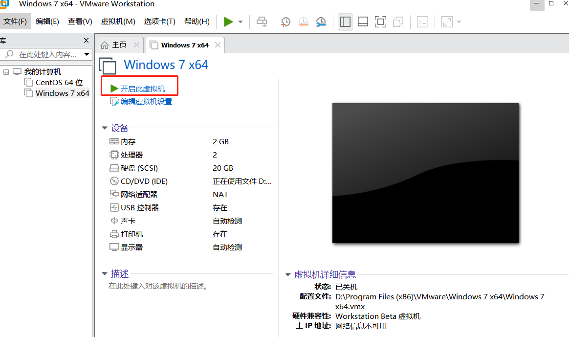The width and height of the screenshot is (569, 337).
Task: Open 编辑虚拟机设置
Action: click(145, 101)
